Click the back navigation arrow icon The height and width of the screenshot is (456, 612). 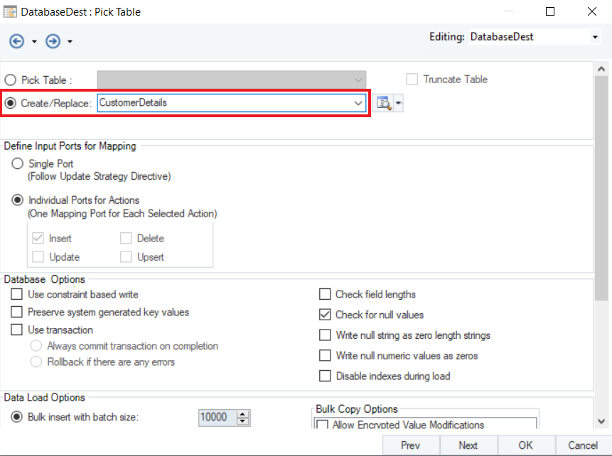18,41
